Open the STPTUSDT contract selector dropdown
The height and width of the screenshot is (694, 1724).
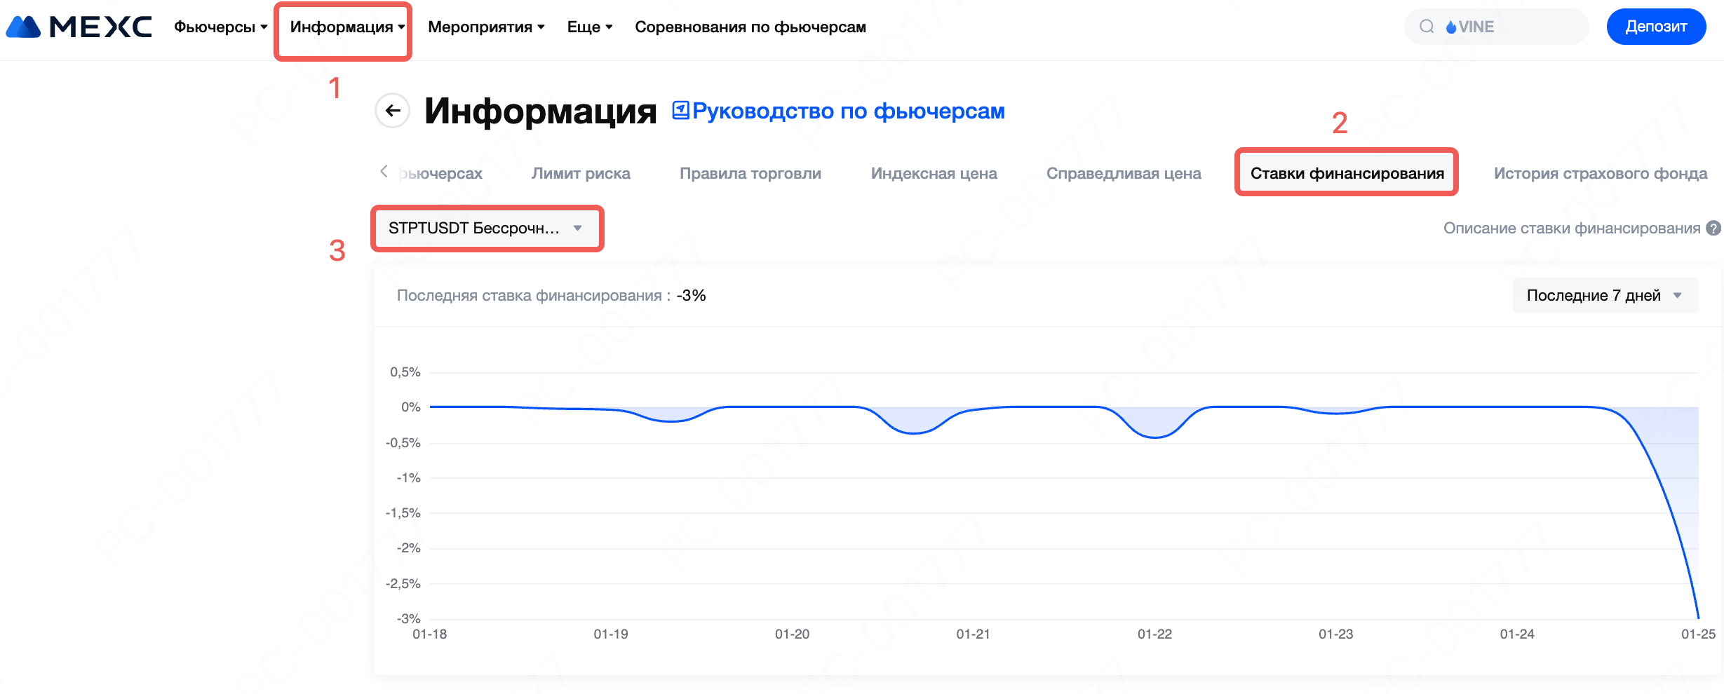[485, 228]
